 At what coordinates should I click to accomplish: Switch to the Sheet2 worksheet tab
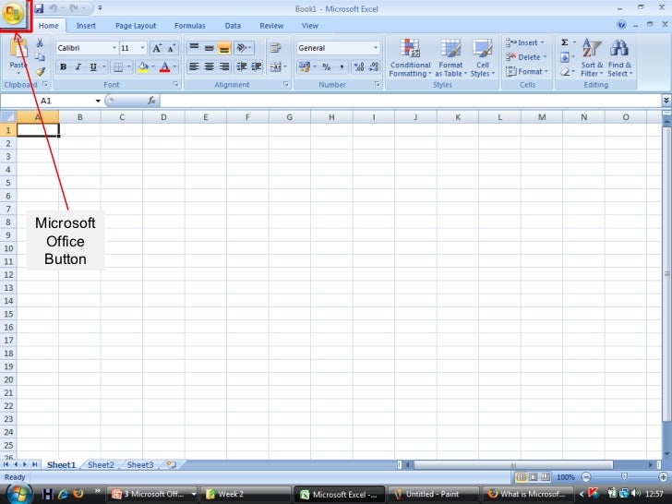click(x=102, y=464)
